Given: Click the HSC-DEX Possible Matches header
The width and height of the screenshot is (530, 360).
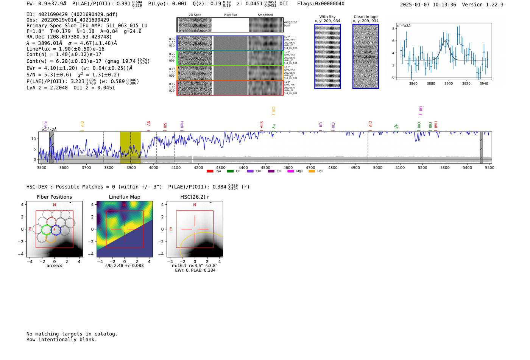Looking at the screenshot, I should (x=94, y=187).
